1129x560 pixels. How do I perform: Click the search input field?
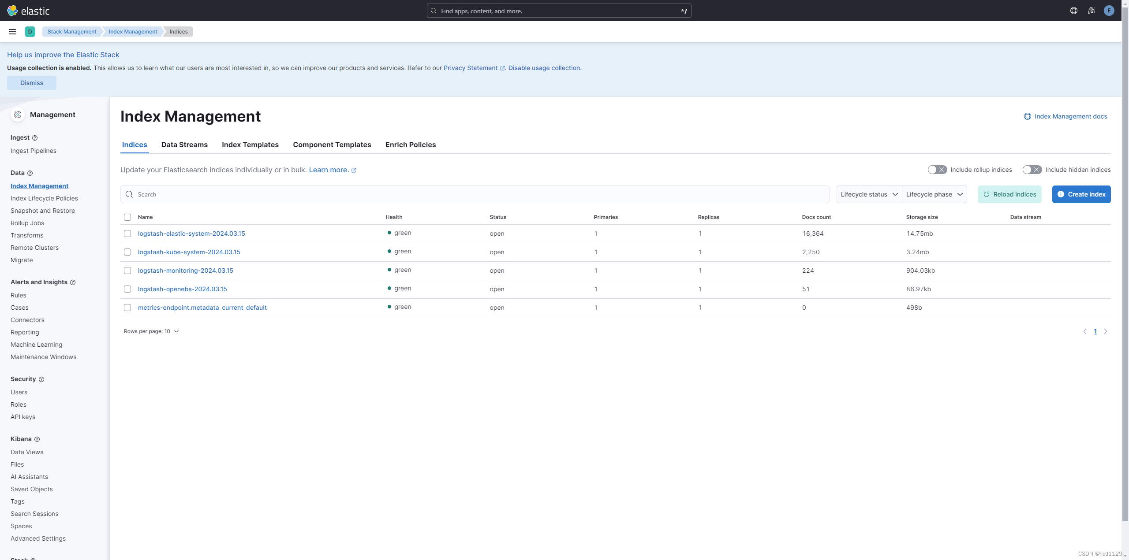click(x=475, y=193)
